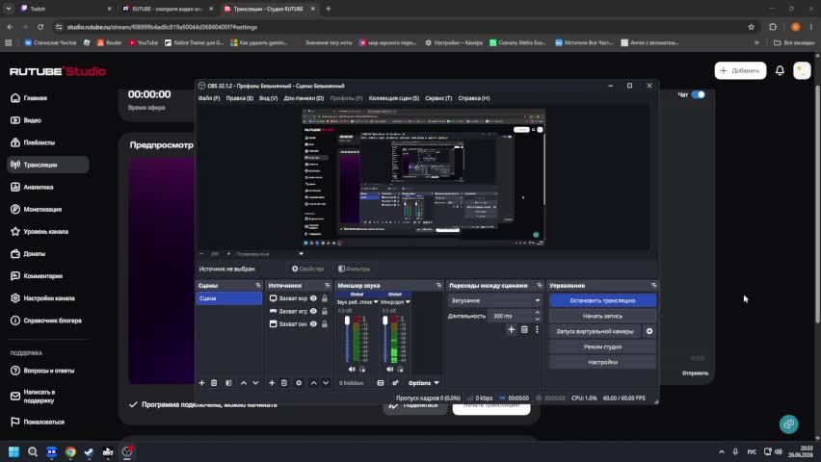
Task: Hide the Захват окн source with its eye
Action: click(313, 323)
